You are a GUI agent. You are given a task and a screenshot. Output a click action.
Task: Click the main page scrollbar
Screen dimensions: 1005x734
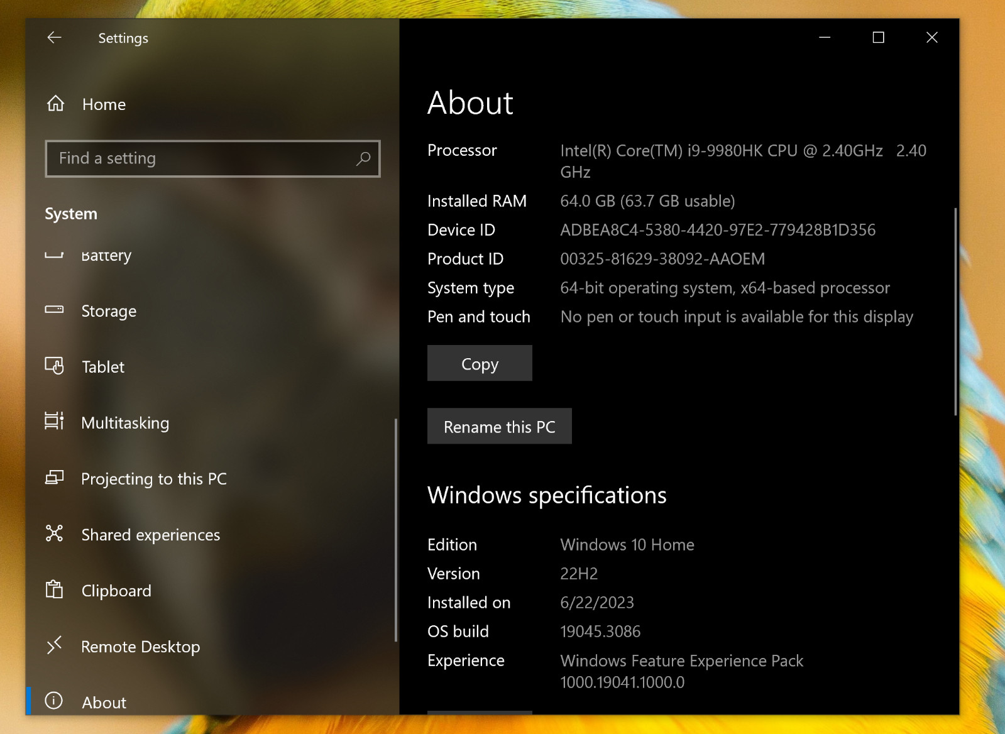tap(955, 312)
